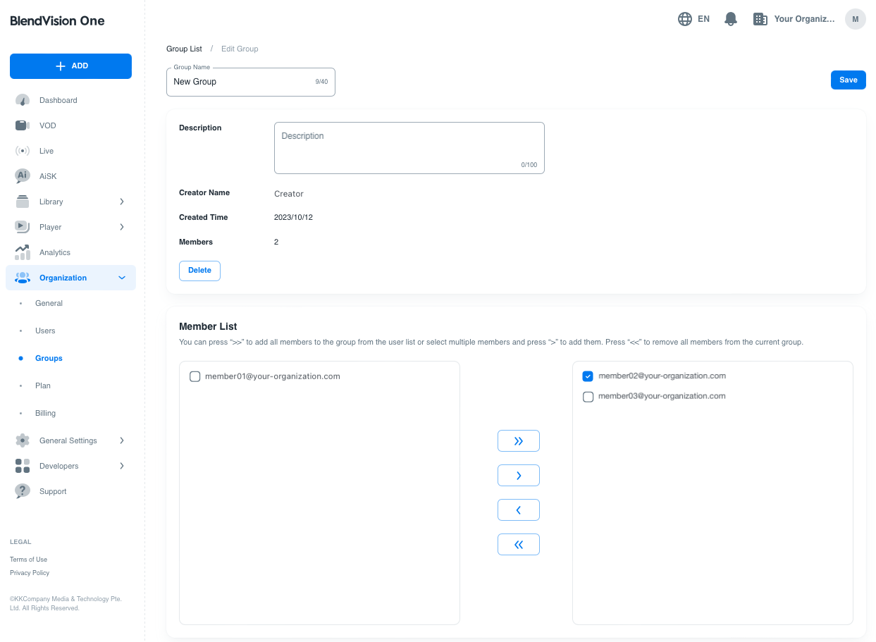Click the Dashboard gauge icon
876x642 pixels.
pyautogui.click(x=23, y=100)
